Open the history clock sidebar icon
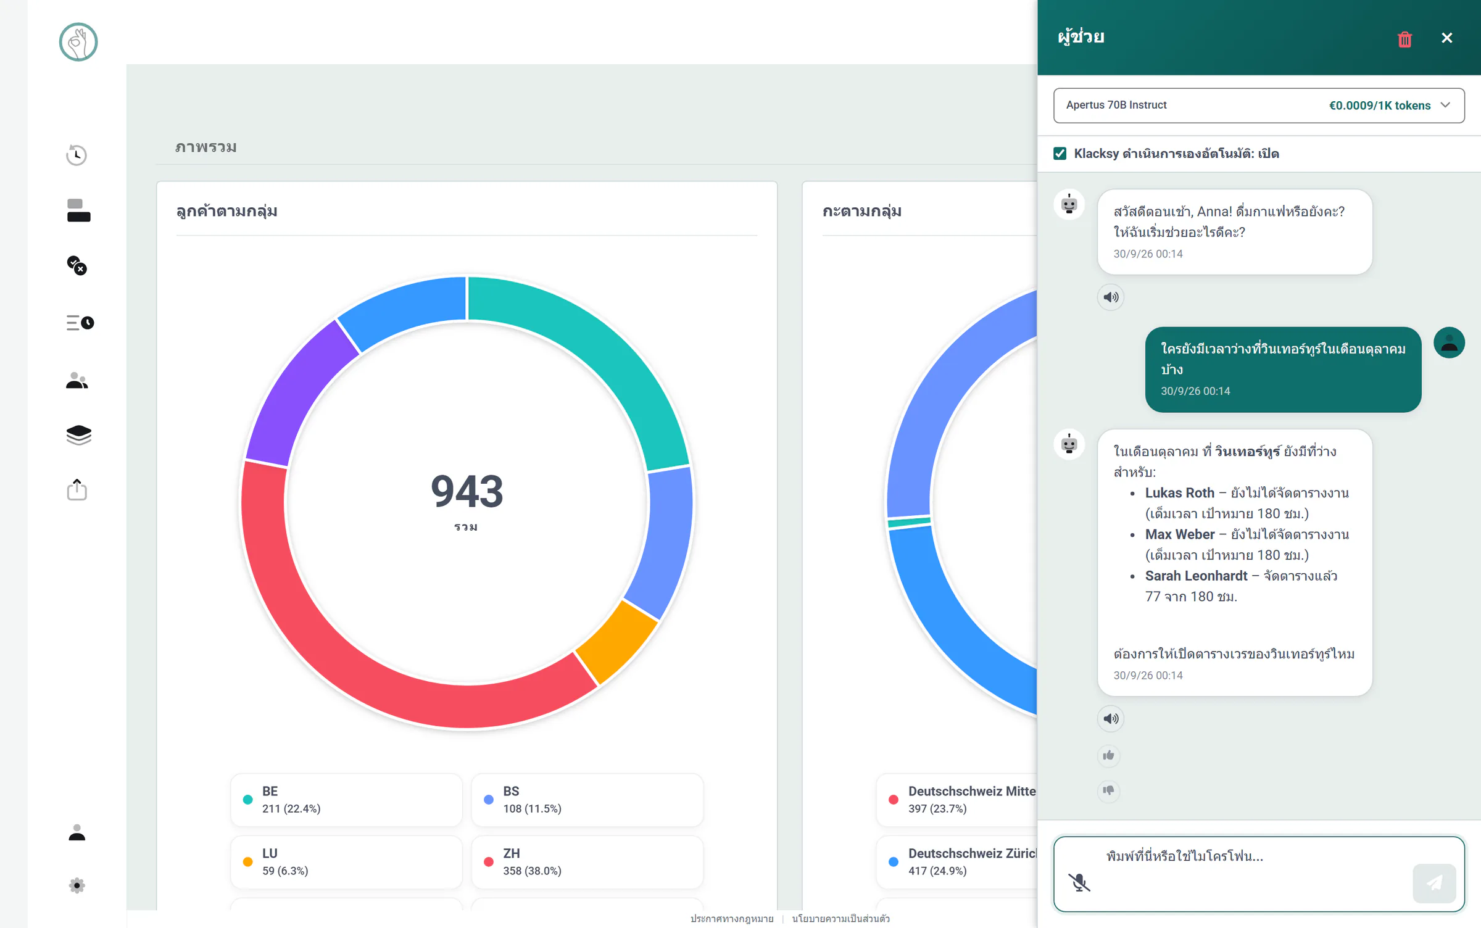Screen dimensions: 1481x928 pos(77,155)
